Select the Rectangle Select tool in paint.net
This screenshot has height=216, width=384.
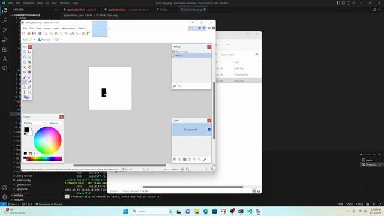(25, 52)
